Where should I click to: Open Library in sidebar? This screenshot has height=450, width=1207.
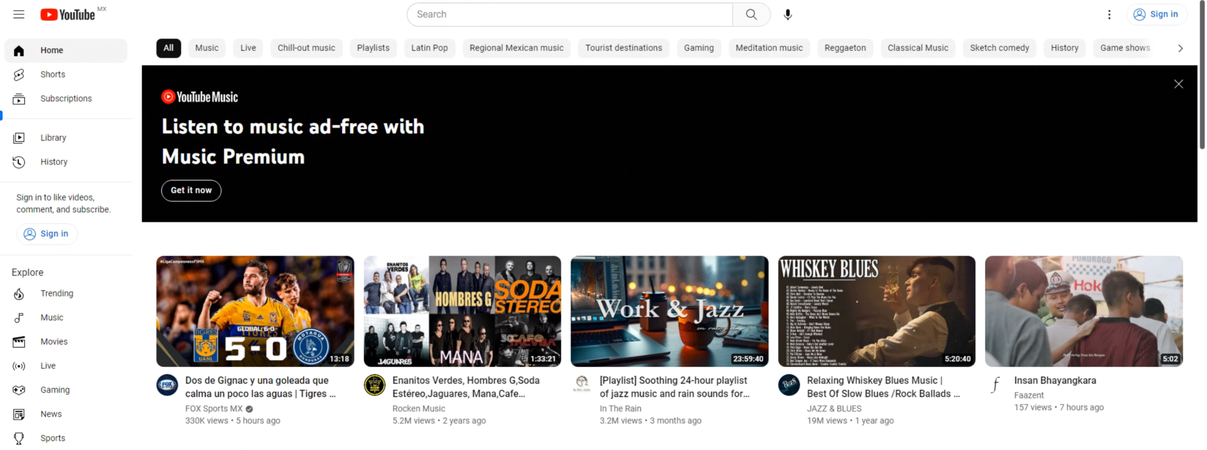coord(66,137)
